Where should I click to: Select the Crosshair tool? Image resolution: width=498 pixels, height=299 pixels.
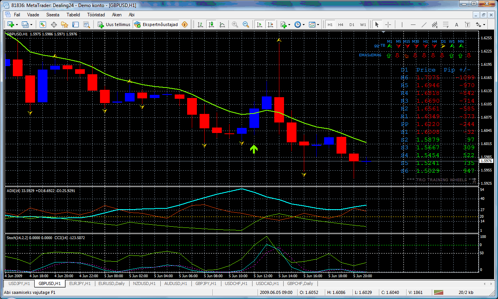point(388,24)
